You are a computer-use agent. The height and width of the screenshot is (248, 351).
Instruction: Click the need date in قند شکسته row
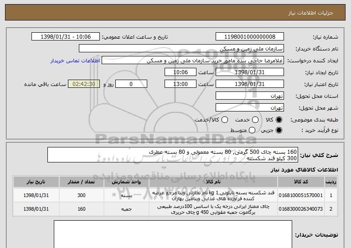click(36, 196)
